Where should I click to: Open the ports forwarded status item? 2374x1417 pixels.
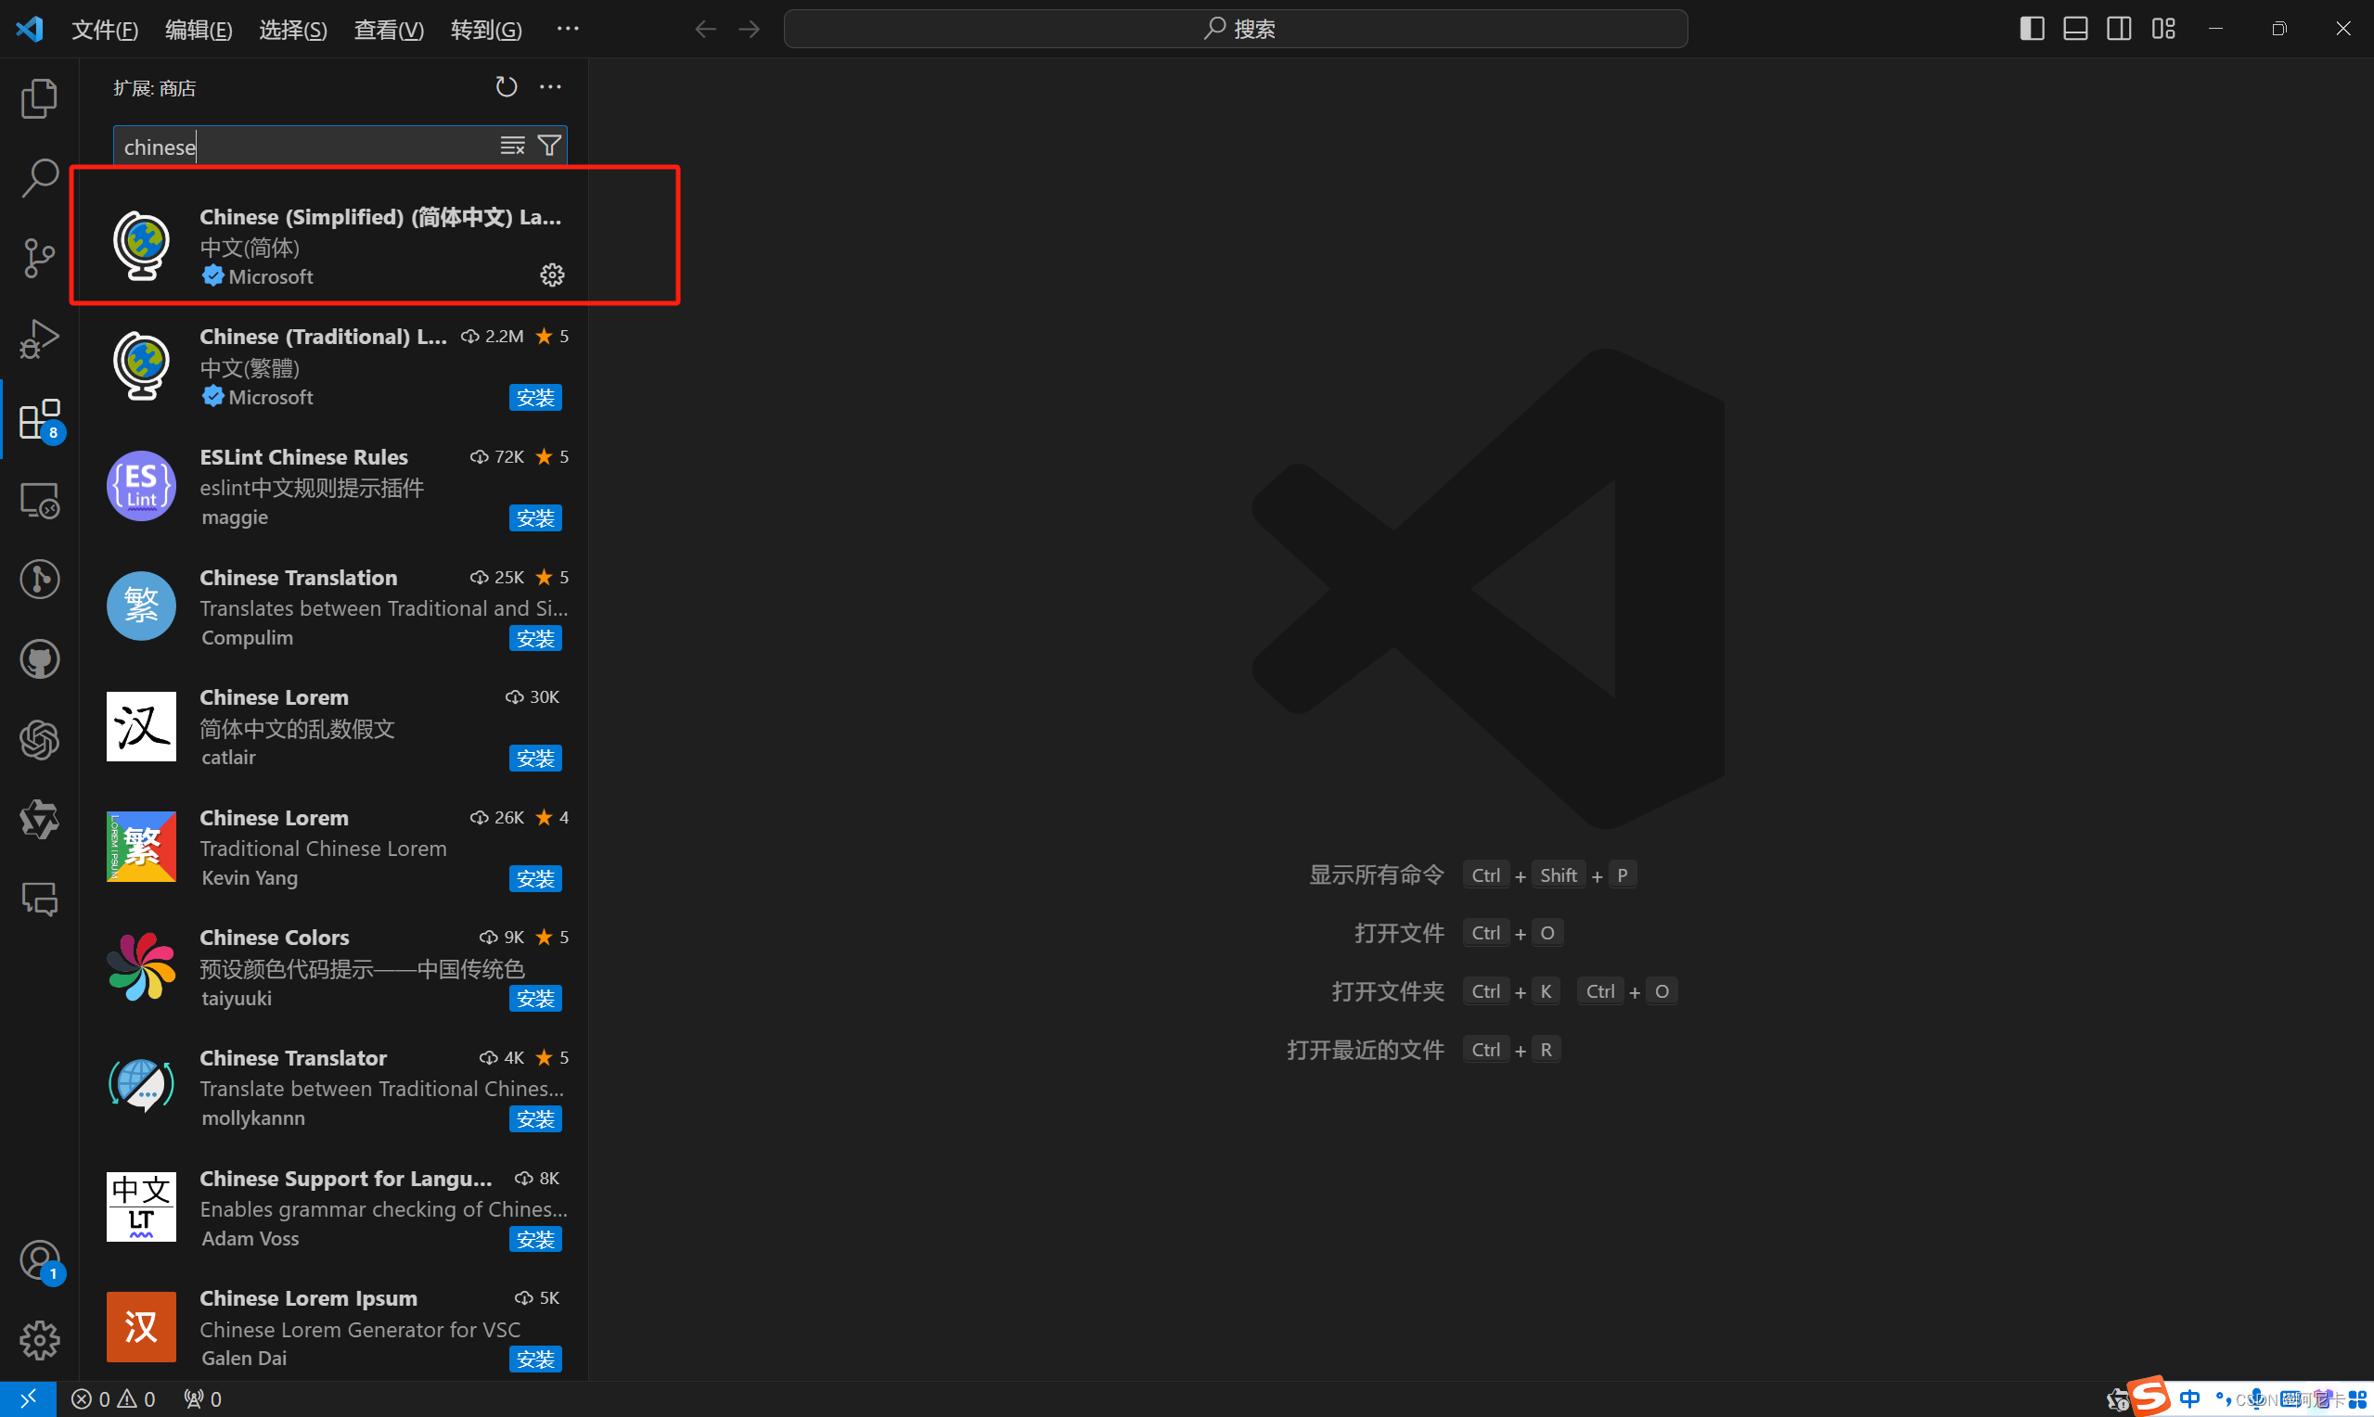(202, 1398)
